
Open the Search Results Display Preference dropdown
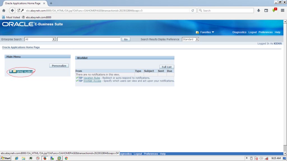190,39
